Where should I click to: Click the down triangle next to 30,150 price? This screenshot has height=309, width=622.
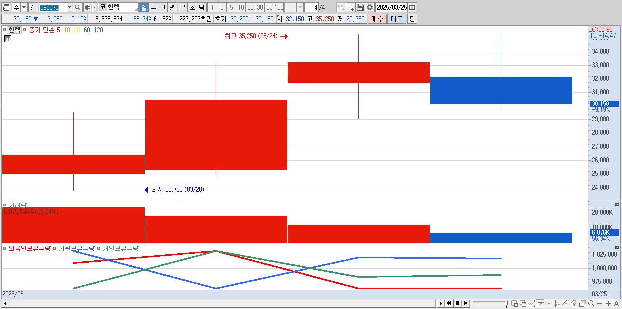click(35, 19)
